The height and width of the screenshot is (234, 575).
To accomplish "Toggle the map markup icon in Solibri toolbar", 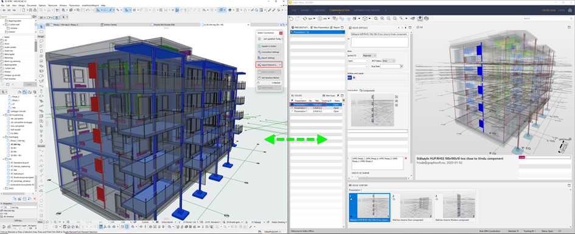I will pyautogui.click(x=420, y=18).
